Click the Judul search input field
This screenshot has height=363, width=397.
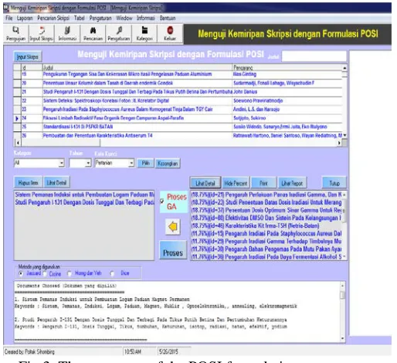point(314,56)
